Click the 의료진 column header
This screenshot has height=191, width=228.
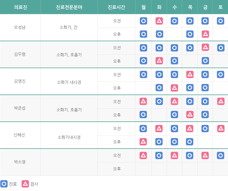tap(20, 7)
